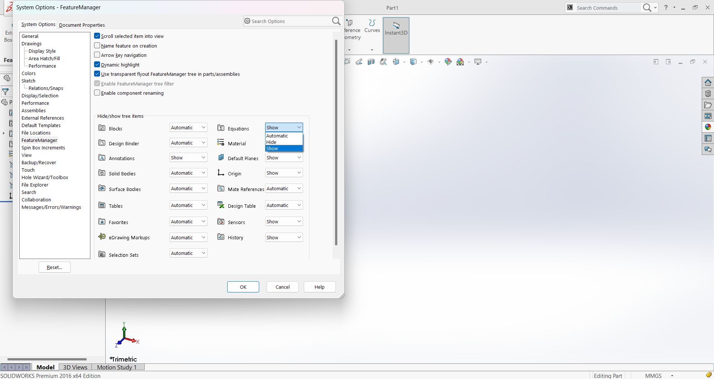Click the History icon
The width and height of the screenshot is (714, 379).
point(221,237)
